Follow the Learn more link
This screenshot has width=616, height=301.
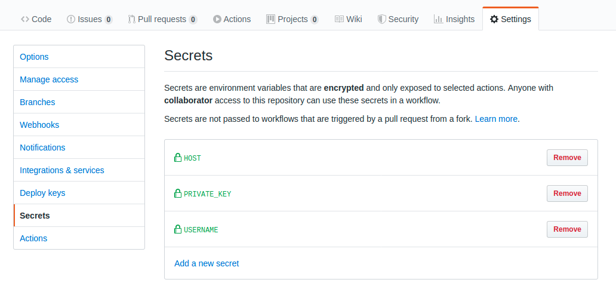point(496,119)
